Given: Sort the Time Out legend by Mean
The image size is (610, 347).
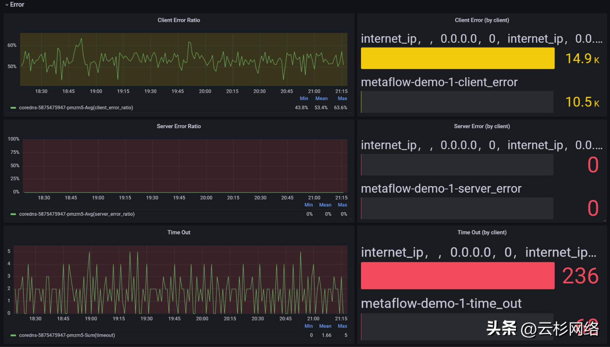Looking at the screenshot, I should coord(325,326).
